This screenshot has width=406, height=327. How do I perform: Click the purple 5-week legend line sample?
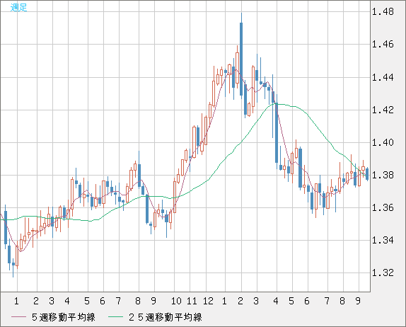coord(18,317)
